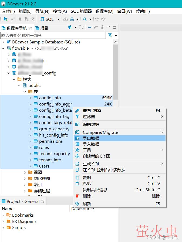Open the SQL button dropdown arrow
Viewport: 182px width, 242px height.
(x=59, y=19)
